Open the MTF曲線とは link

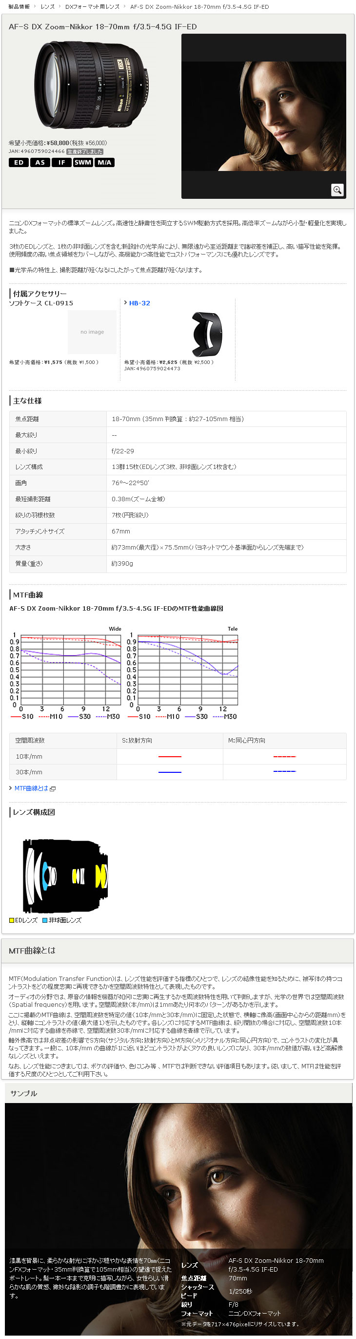coord(31,788)
